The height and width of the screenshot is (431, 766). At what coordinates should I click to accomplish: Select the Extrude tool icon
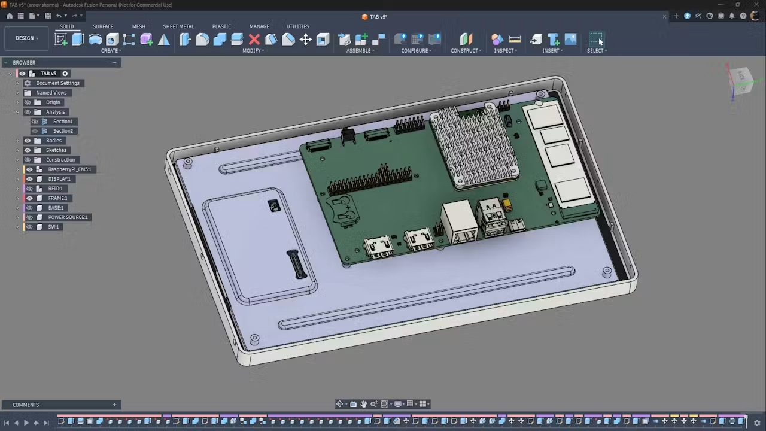tap(78, 40)
